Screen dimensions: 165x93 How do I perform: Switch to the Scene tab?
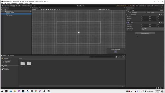click(x=35, y=8)
